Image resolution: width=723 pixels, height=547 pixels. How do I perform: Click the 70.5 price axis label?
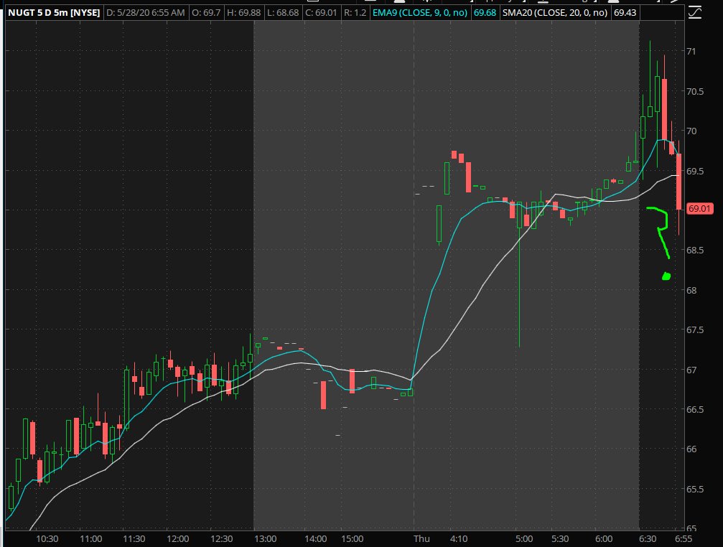(x=695, y=91)
